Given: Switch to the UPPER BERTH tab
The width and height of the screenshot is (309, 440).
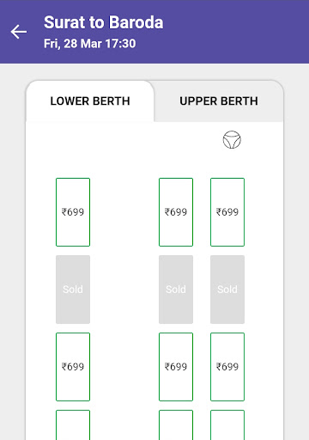Looking at the screenshot, I should [219, 101].
